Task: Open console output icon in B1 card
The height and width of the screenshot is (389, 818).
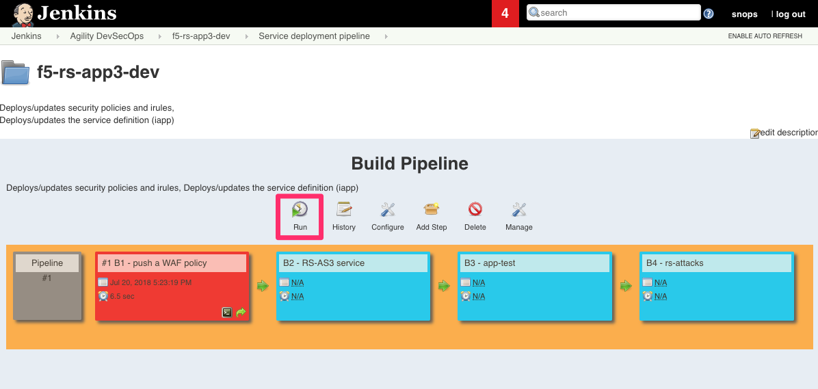Action: (227, 312)
